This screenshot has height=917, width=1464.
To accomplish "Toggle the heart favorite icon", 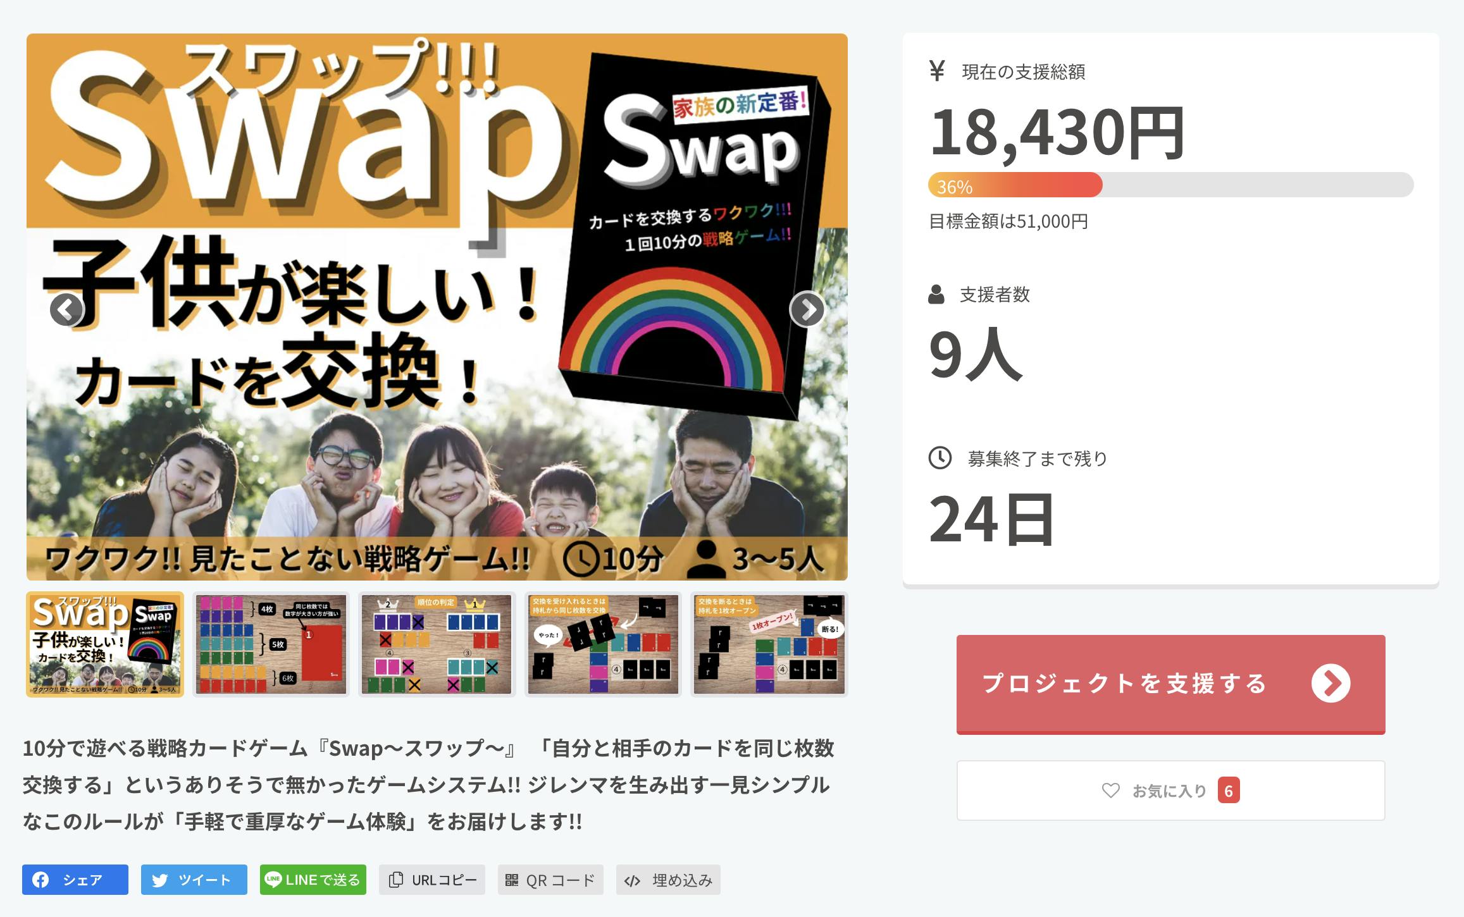I will (x=1110, y=791).
